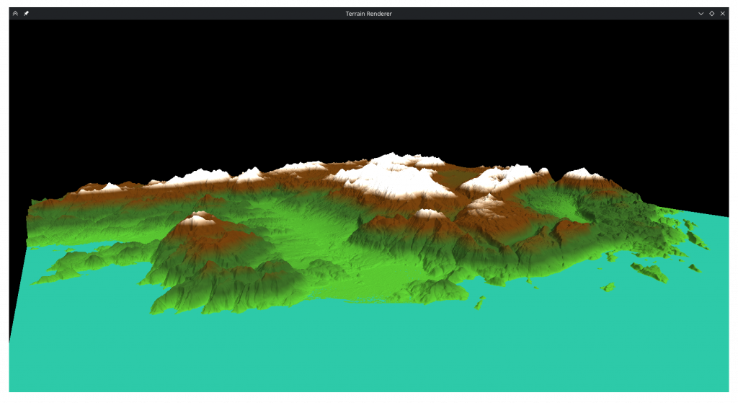
Task: Select the green crater basin on the right
Action: (569, 205)
